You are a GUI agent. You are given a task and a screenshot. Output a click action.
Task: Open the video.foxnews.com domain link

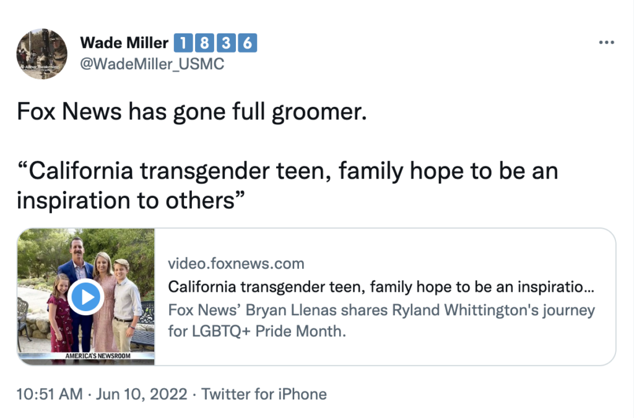pos(236,264)
